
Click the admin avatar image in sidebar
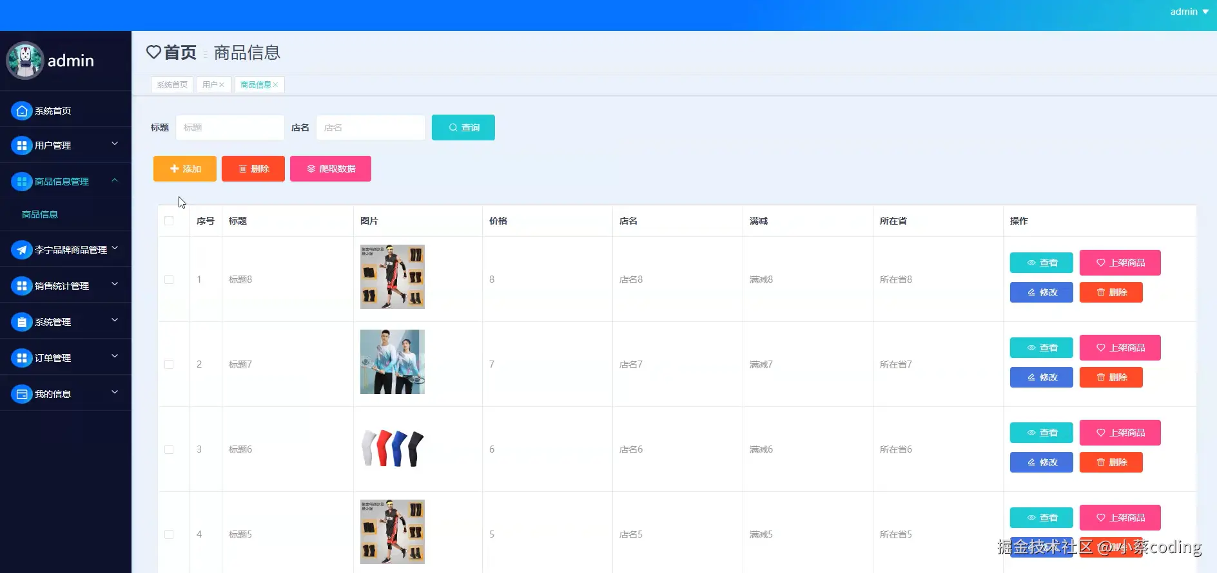point(24,61)
